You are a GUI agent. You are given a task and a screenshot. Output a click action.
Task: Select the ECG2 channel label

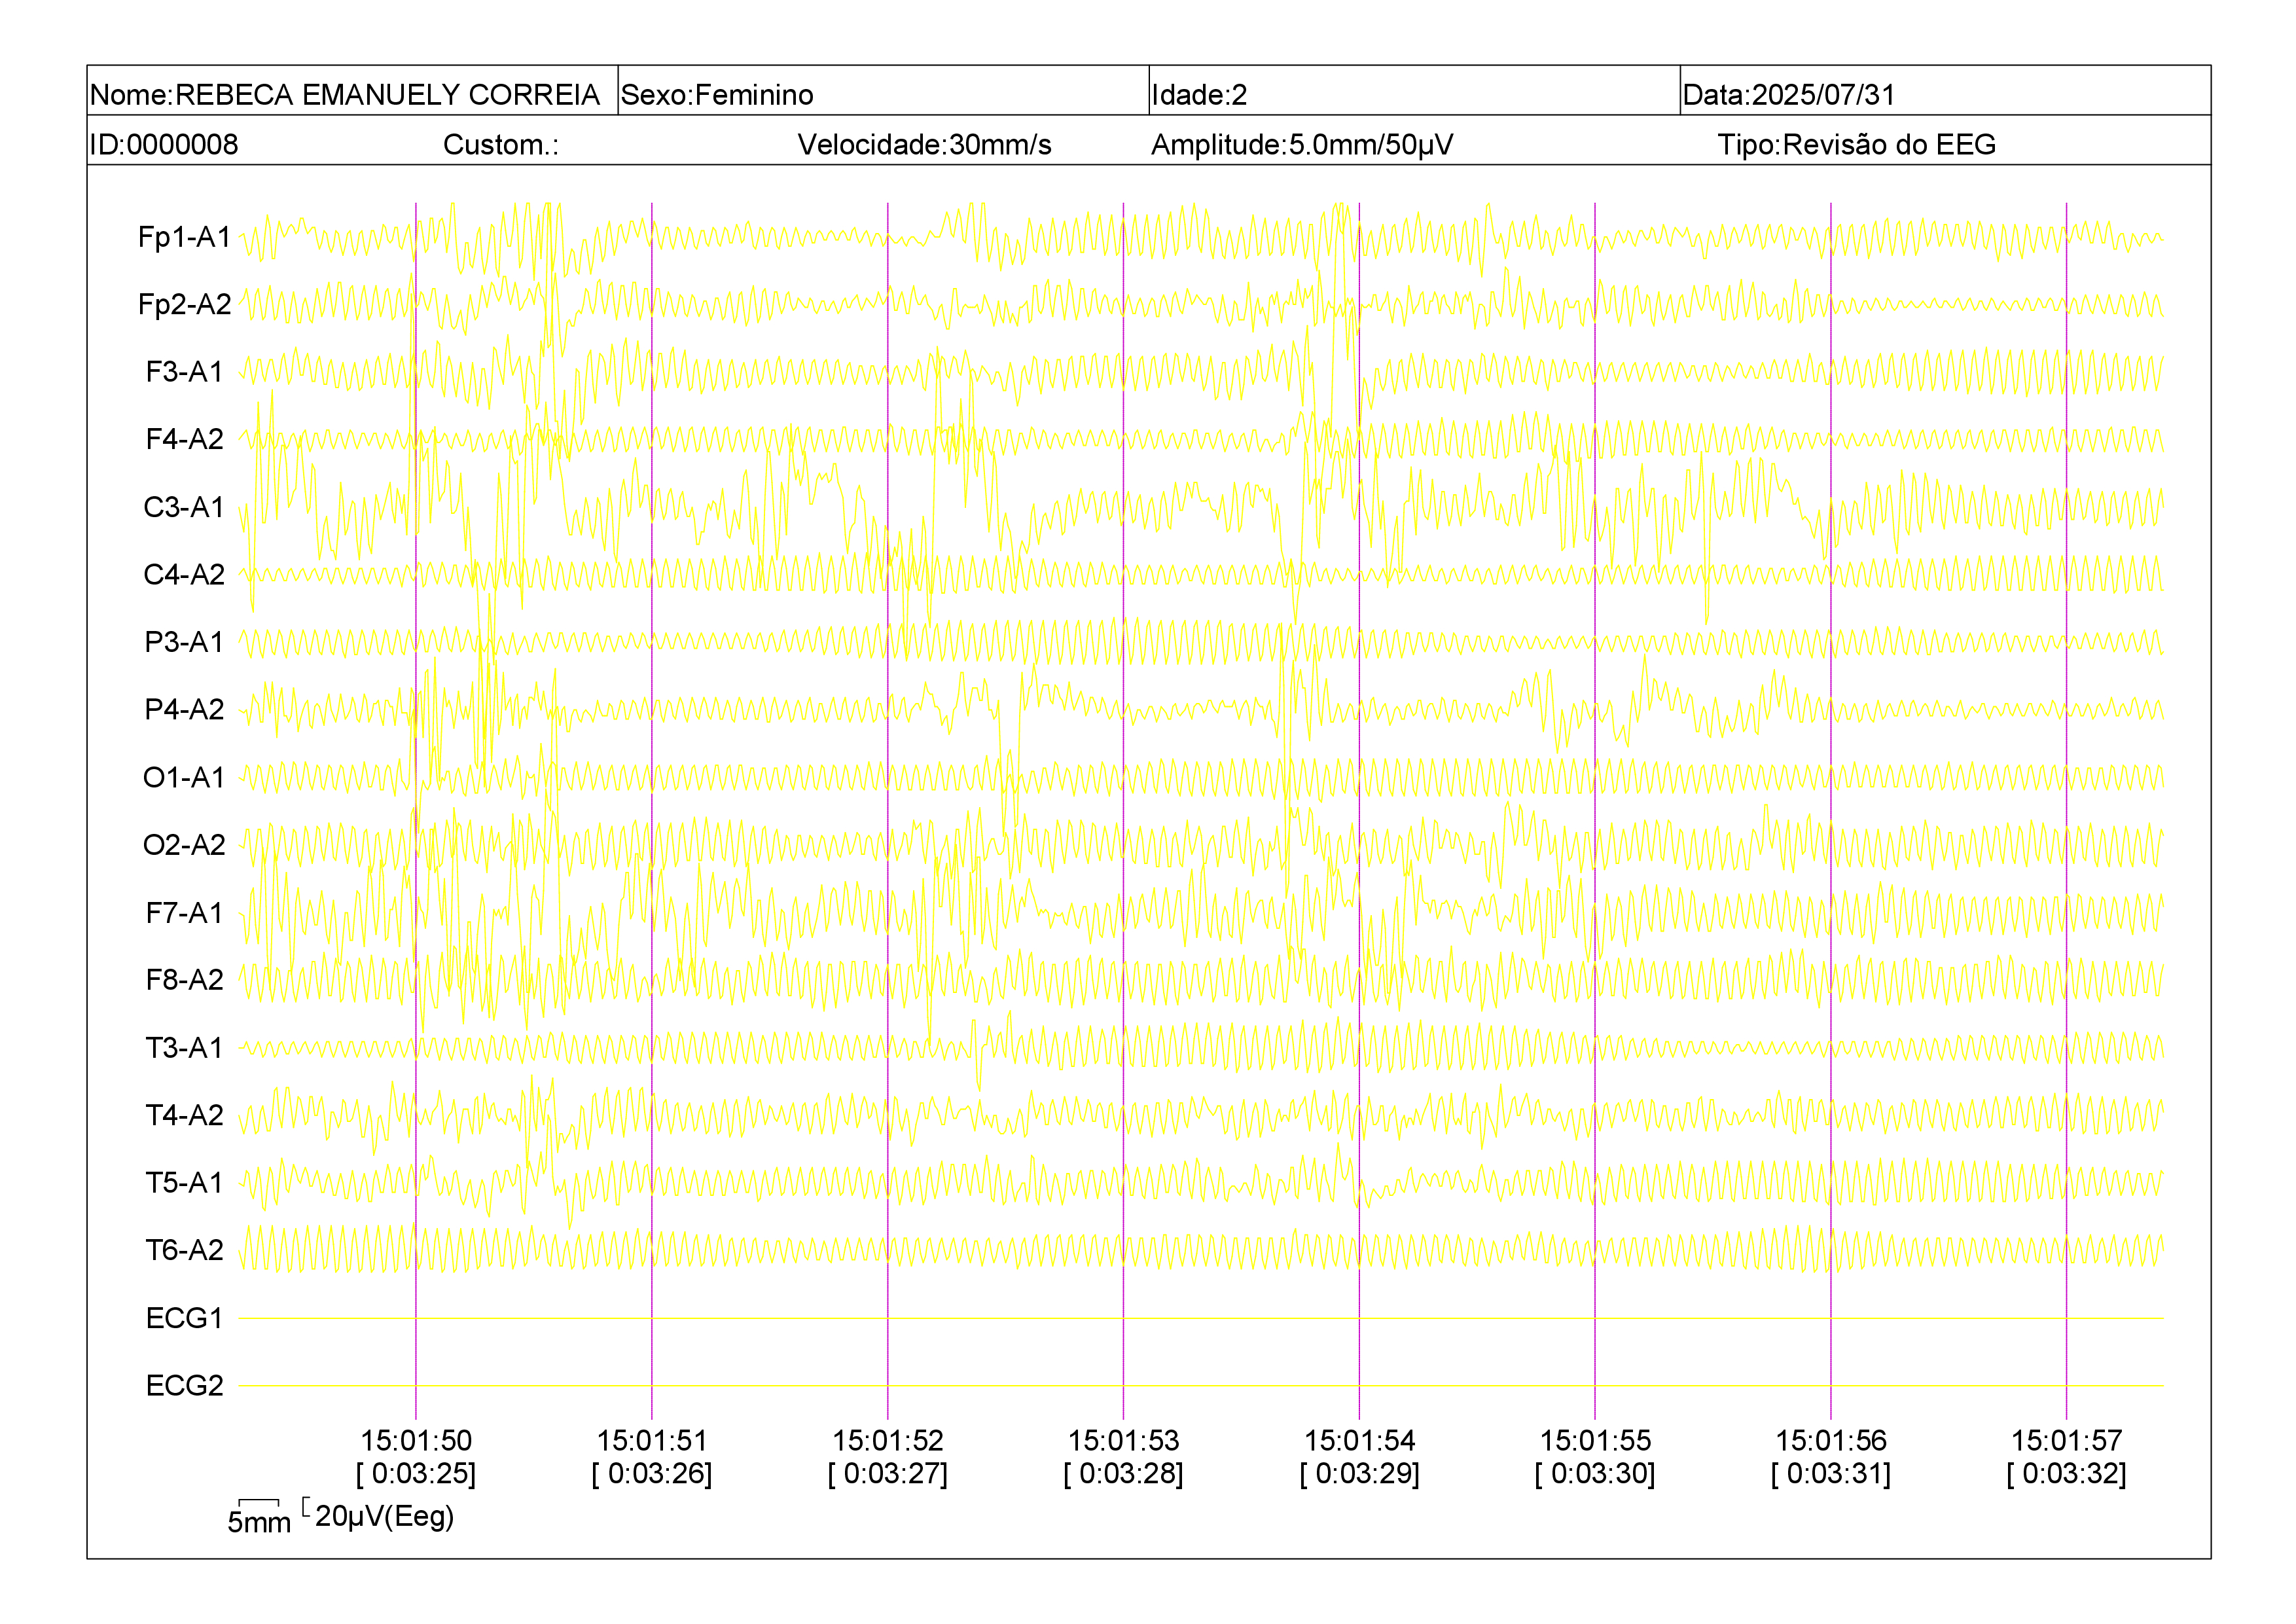(184, 1386)
